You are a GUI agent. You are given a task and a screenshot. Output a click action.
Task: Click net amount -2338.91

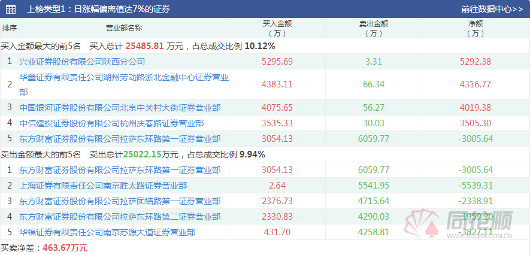point(476,201)
